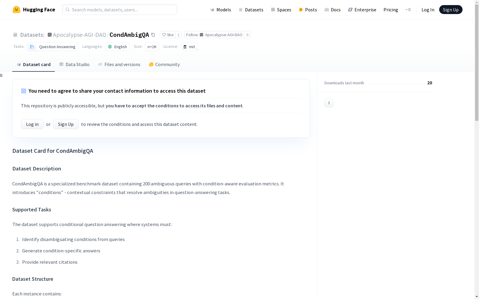Viewport: 479px width, 299px height.
Task: Open the Apocalypse-AGI-DAO breadcrumb link
Action: [x=80, y=35]
